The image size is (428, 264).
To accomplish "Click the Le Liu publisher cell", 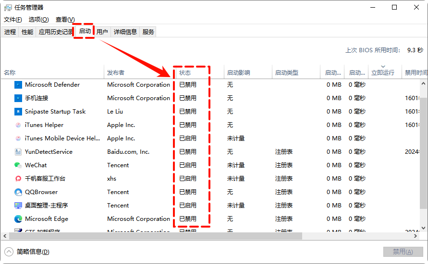I will tap(115, 112).
